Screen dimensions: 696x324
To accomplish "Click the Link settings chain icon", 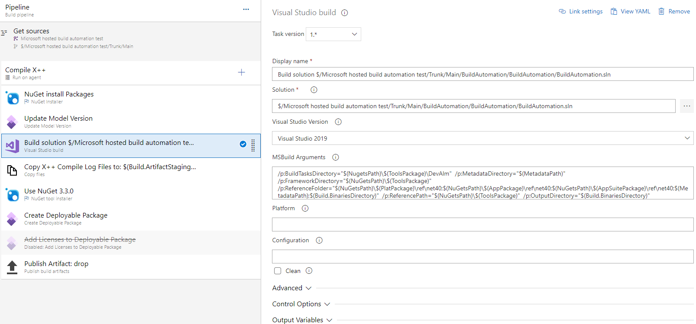I will [x=562, y=11].
